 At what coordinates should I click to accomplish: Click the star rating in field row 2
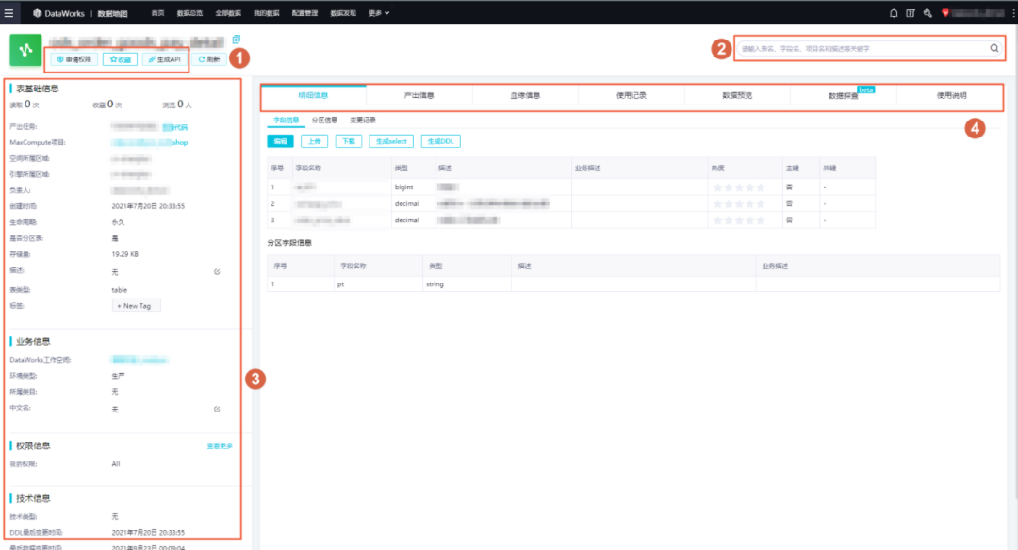739,203
